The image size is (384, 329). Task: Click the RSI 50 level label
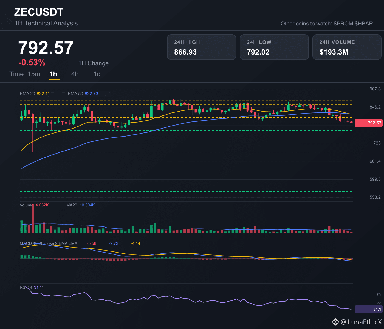pos(379,302)
